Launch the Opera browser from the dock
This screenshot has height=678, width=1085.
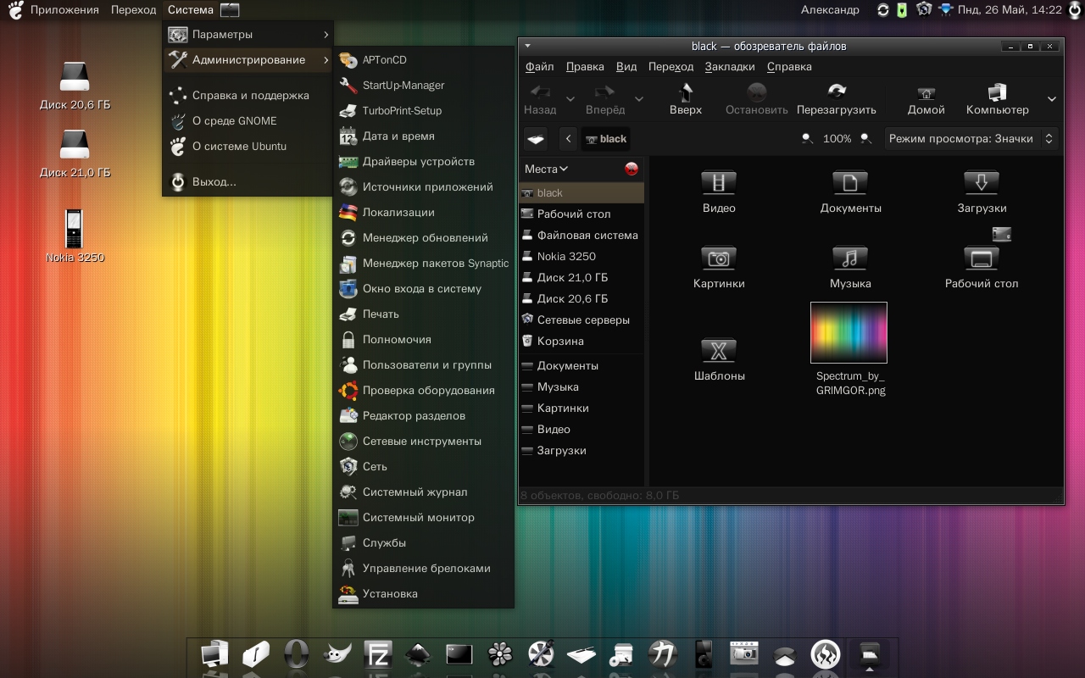pyautogui.click(x=296, y=654)
